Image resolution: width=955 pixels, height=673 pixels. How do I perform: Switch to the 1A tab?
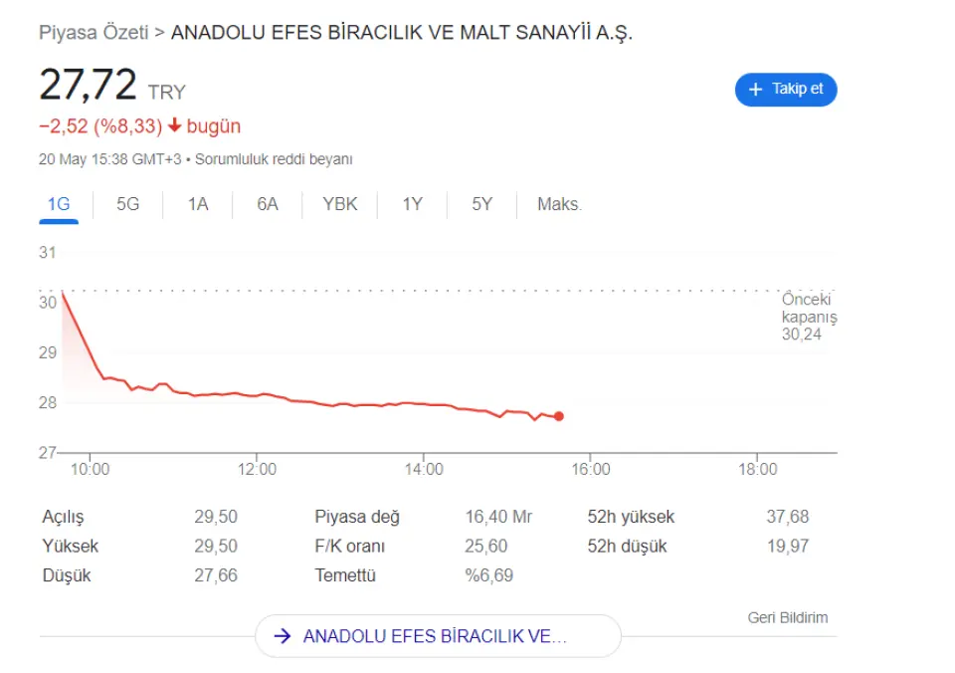point(198,204)
